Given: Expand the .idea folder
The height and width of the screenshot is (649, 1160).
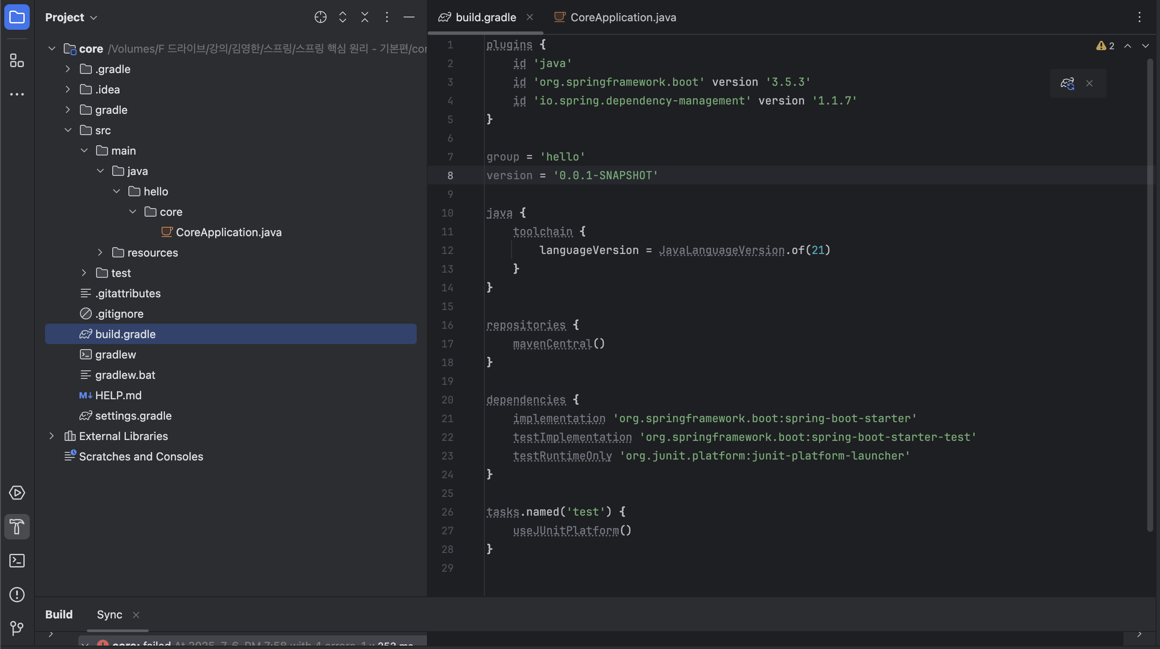Looking at the screenshot, I should point(68,89).
